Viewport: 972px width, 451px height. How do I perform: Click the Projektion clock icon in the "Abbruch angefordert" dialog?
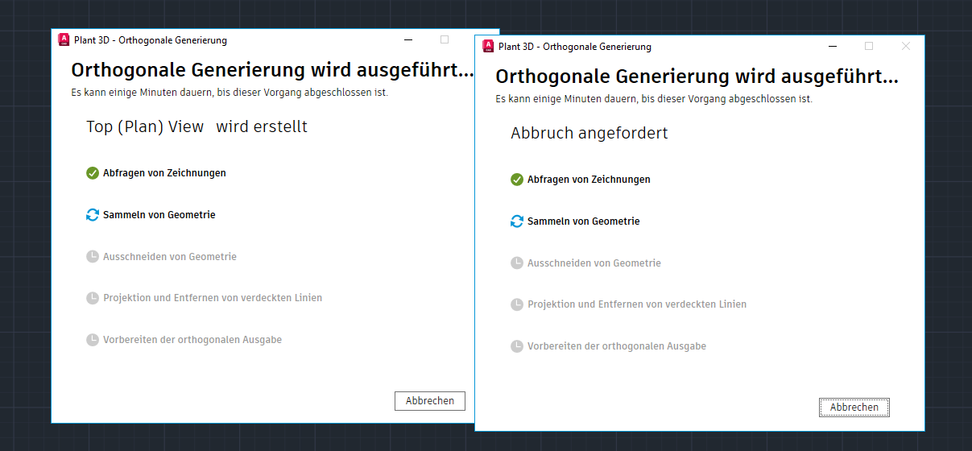517,304
